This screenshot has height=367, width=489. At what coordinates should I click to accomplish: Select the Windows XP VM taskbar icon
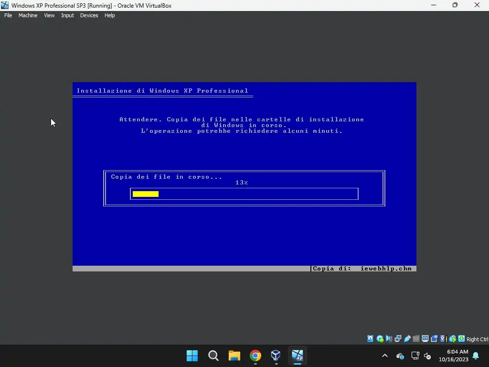point(297,356)
